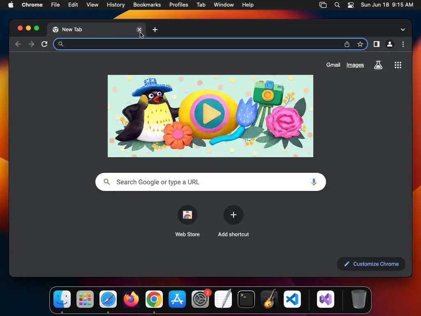Open Finder from the dock

(x=62, y=299)
